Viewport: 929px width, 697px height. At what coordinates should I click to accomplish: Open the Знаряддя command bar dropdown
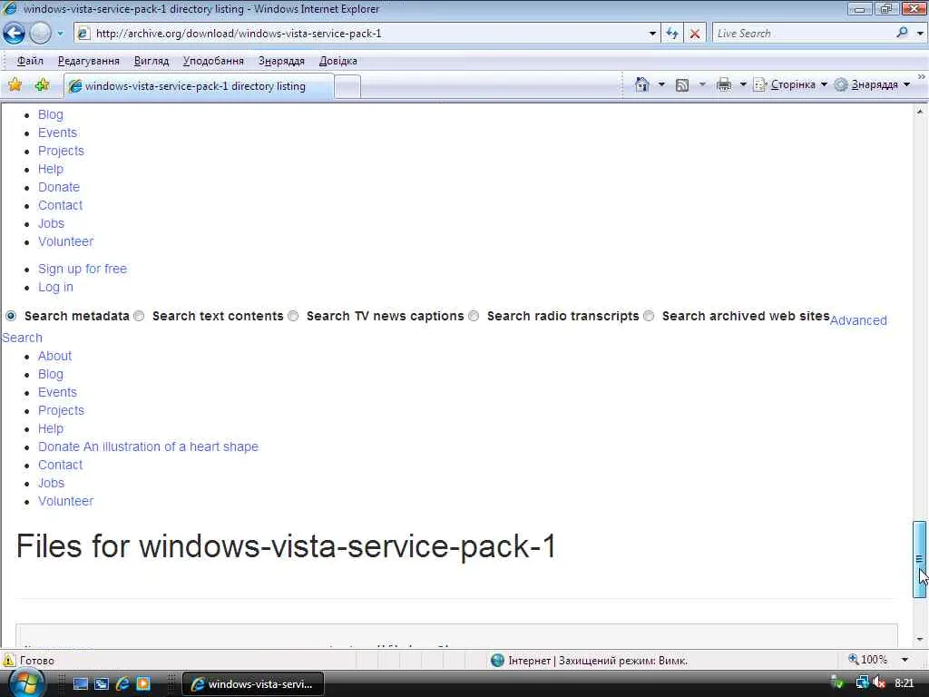click(x=872, y=84)
